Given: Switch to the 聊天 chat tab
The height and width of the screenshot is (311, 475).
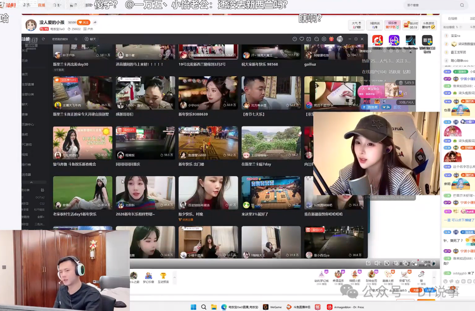Looking at the screenshot, I should (x=91, y=39).
